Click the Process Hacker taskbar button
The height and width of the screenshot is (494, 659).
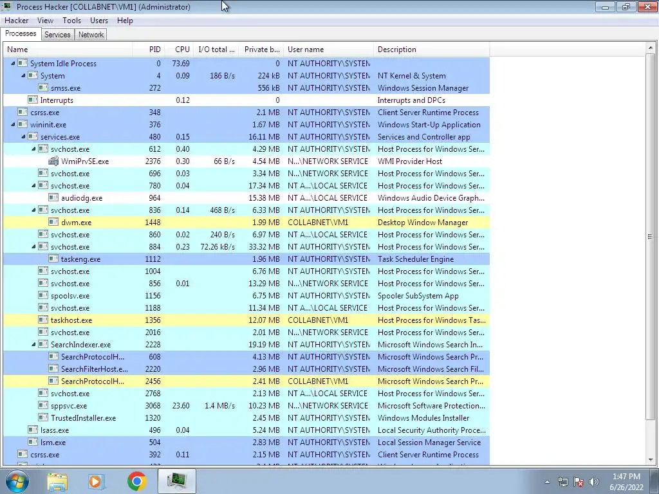click(x=177, y=481)
